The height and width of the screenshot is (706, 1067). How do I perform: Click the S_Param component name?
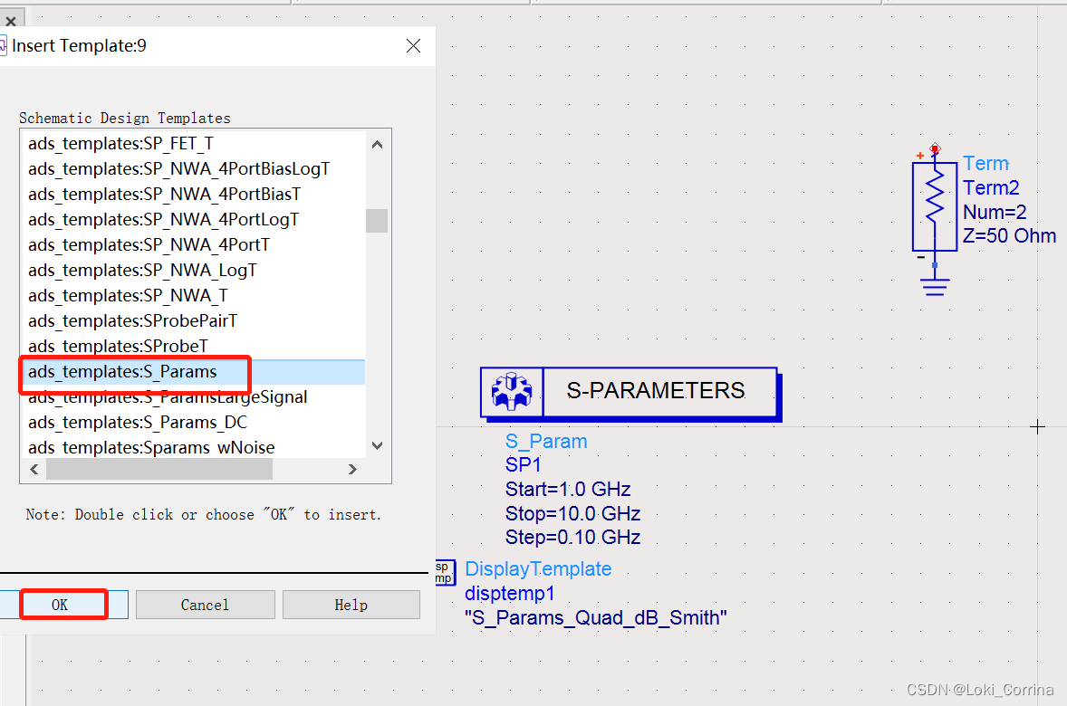click(546, 442)
